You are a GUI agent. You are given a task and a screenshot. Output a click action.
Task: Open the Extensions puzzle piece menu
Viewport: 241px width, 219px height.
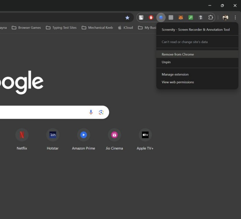click(211, 18)
